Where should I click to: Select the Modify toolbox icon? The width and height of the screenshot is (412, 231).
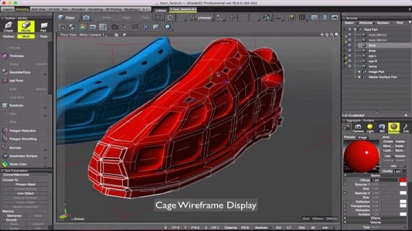pyautogui.click(x=26, y=27)
